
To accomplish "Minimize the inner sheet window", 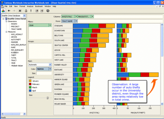I will click(157, 6).
